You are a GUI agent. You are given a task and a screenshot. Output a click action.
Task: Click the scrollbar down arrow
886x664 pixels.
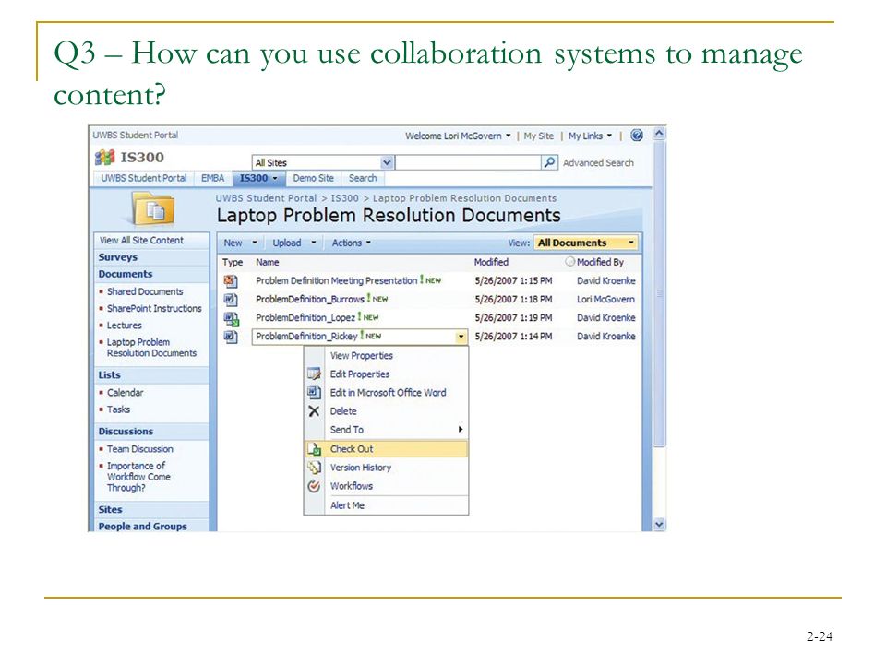659,524
